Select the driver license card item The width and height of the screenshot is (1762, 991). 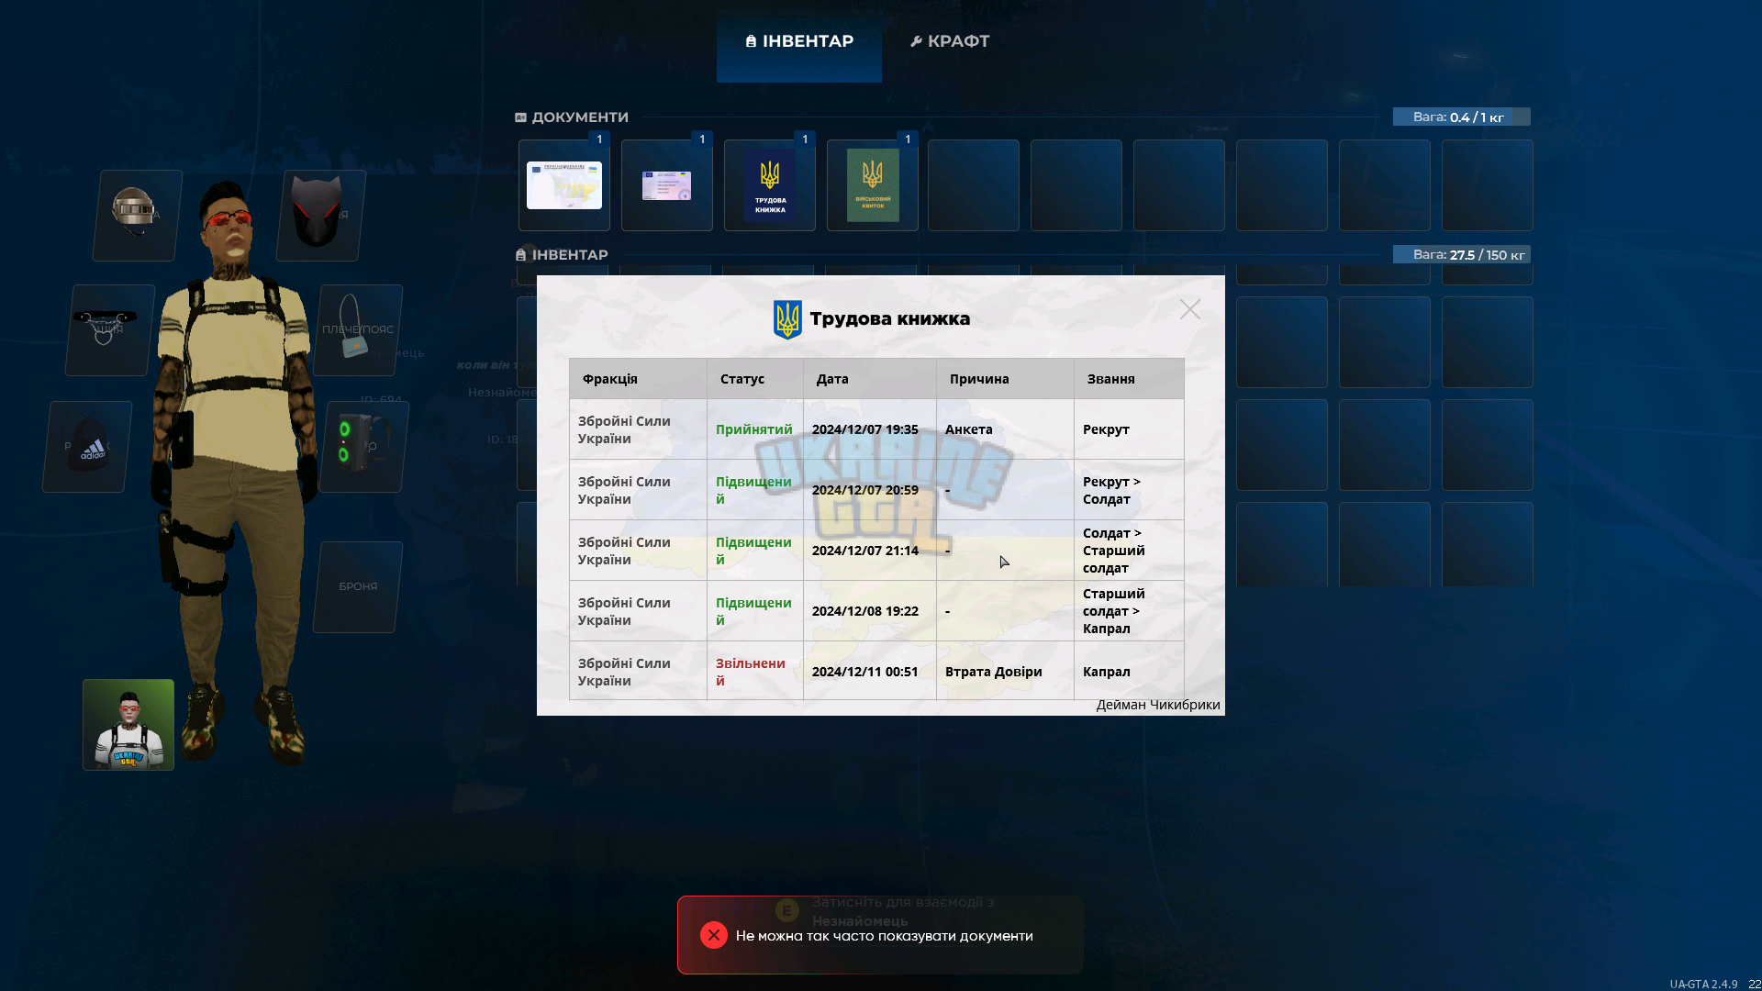pos(667,185)
